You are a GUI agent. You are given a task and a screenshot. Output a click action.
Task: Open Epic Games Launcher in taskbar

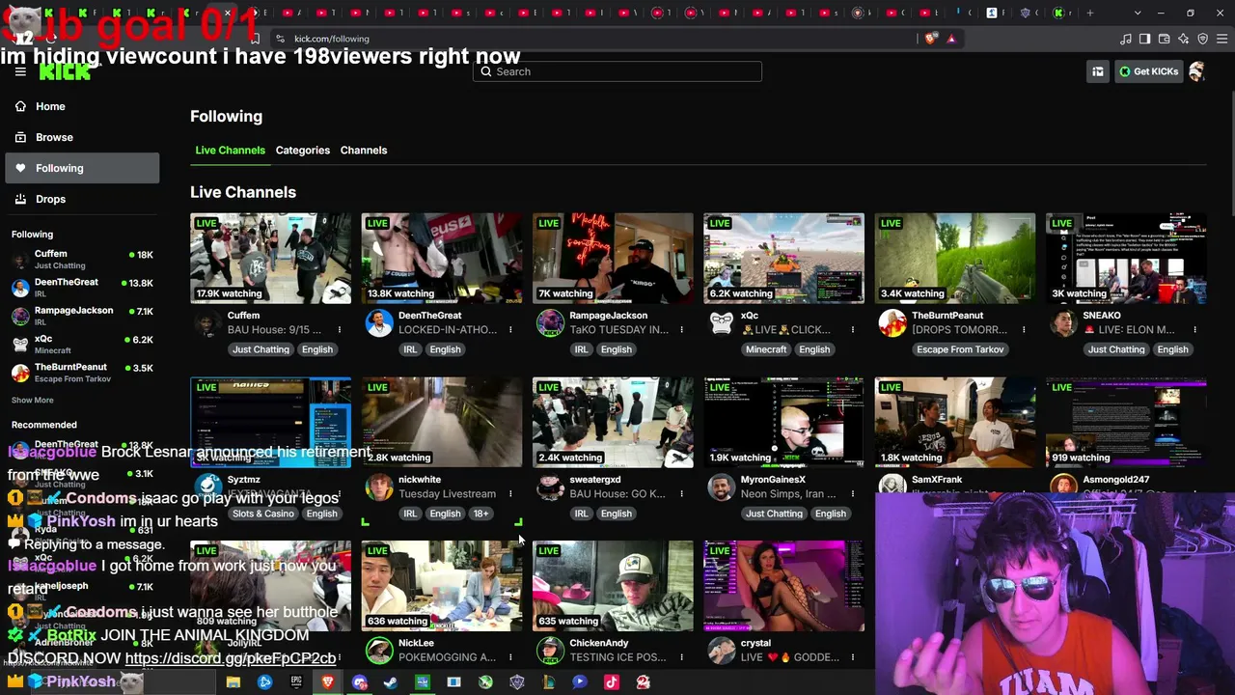(296, 682)
